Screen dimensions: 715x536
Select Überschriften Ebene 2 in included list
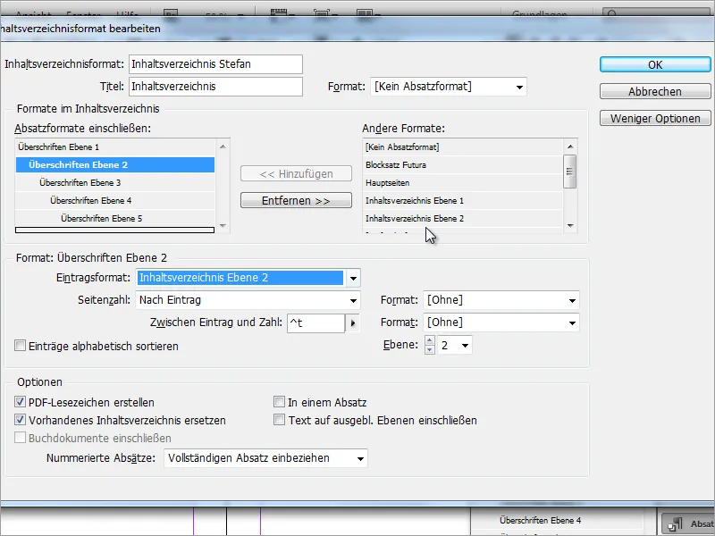click(x=115, y=165)
